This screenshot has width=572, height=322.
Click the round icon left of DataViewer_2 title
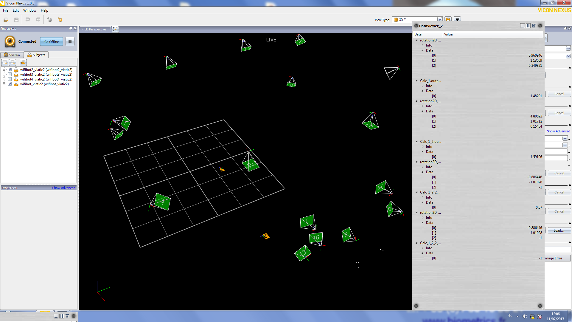416,26
